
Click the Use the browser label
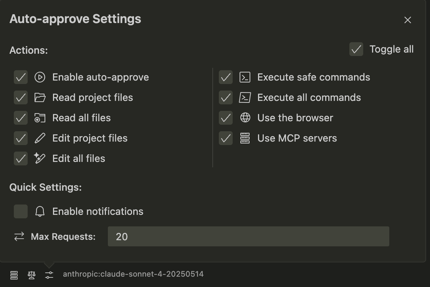pos(295,118)
